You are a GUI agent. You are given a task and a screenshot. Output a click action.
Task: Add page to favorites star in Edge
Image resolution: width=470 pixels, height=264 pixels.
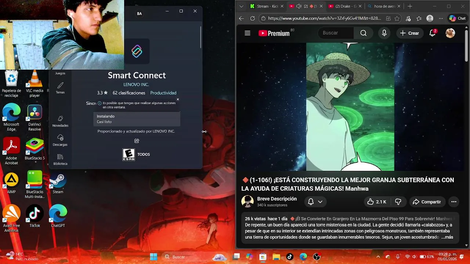point(397,18)
